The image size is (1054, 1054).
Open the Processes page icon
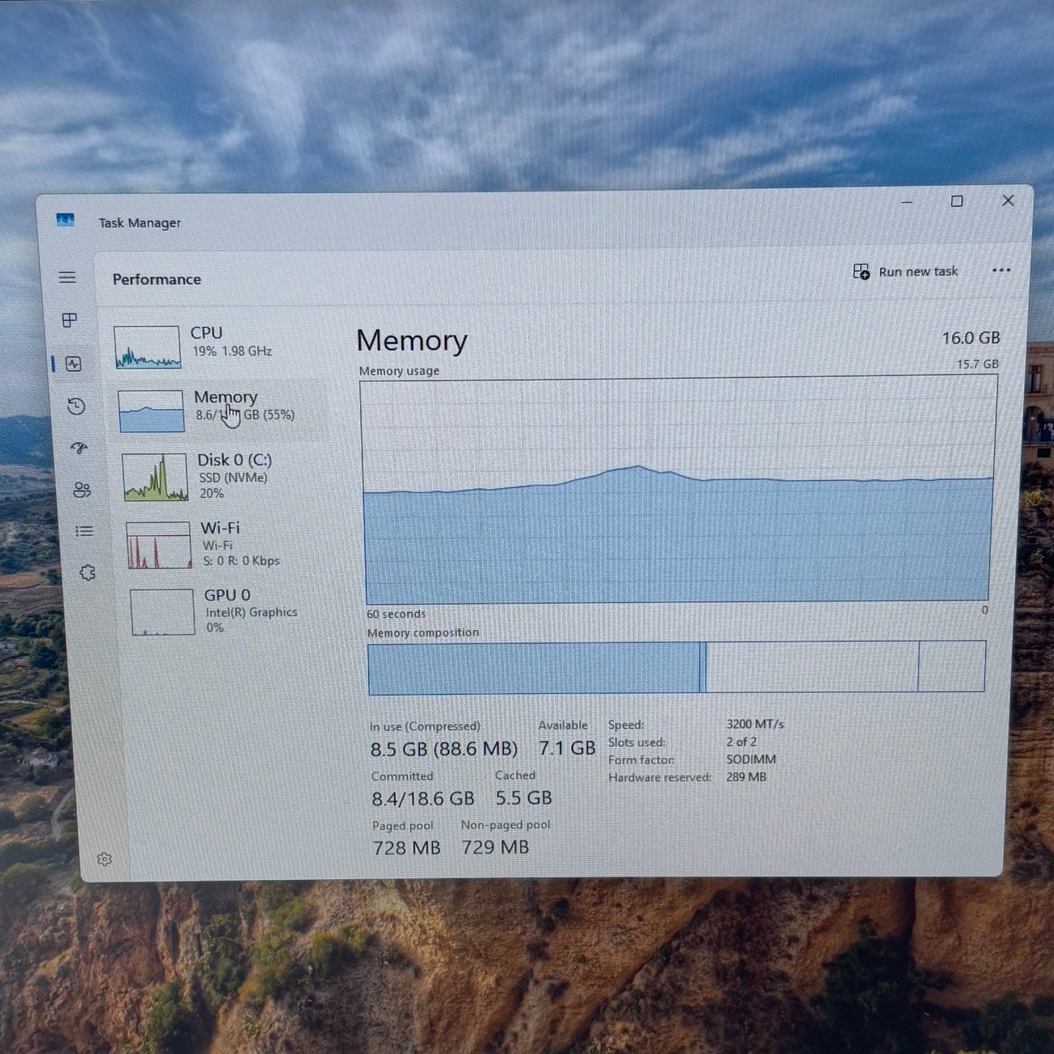click(69, 320)
